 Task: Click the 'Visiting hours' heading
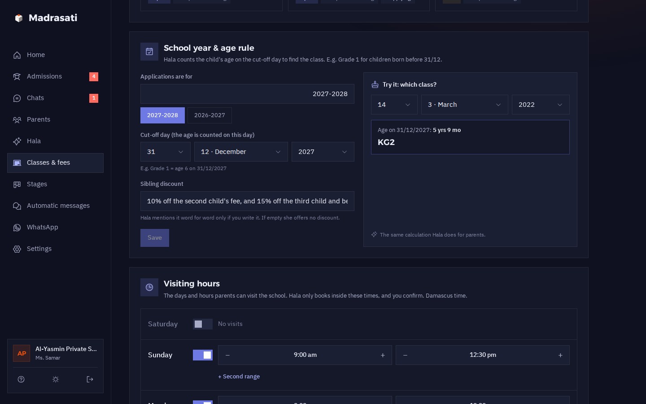(x=192, y=284)
